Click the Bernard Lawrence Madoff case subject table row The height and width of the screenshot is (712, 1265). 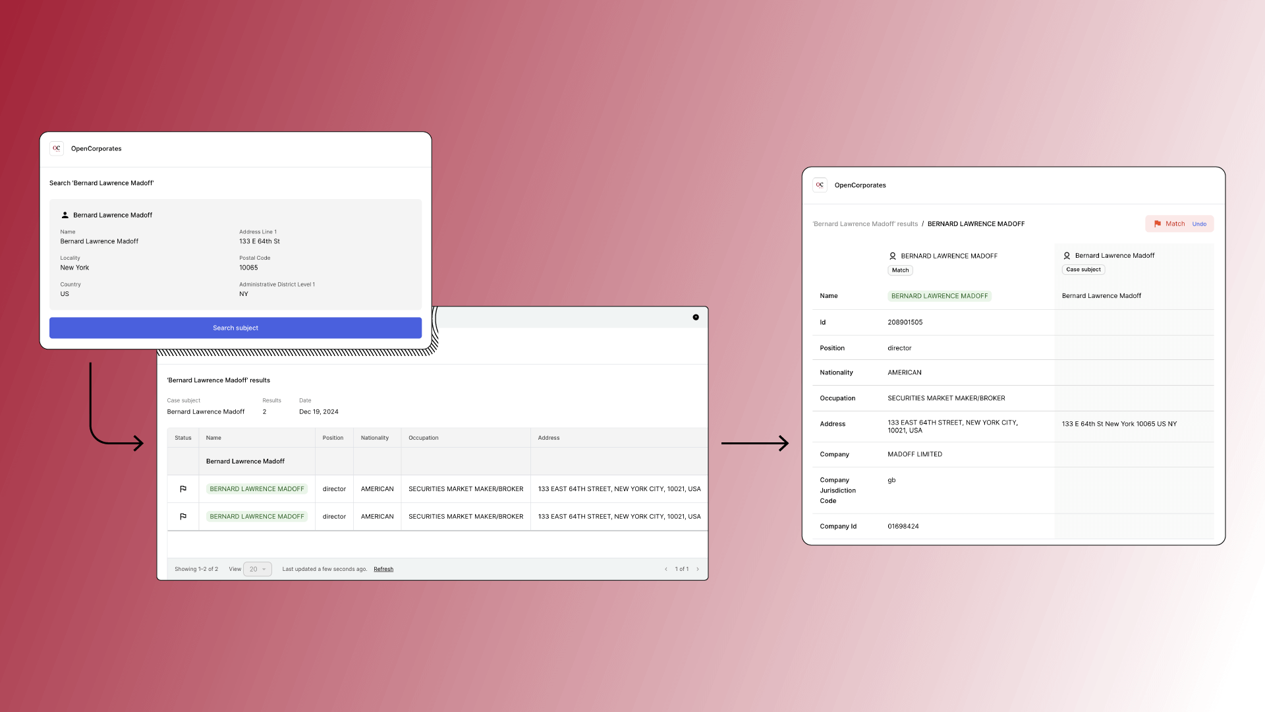tap(437, 461)
